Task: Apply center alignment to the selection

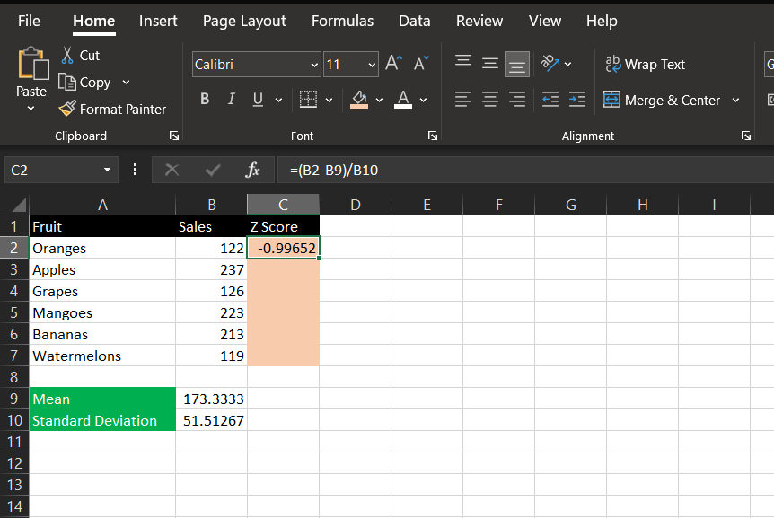Action: pos(489,100)
